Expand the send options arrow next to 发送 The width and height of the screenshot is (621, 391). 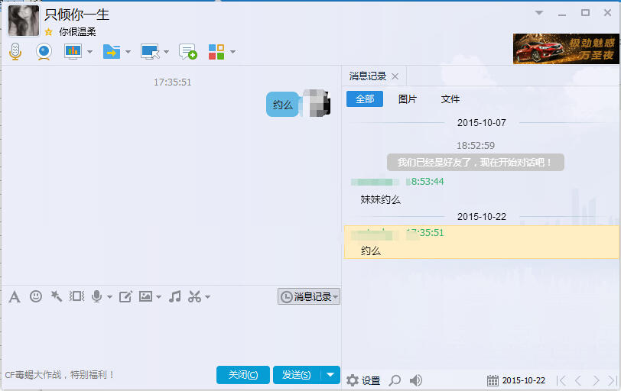pyautogui.click(x=330, y=375)
